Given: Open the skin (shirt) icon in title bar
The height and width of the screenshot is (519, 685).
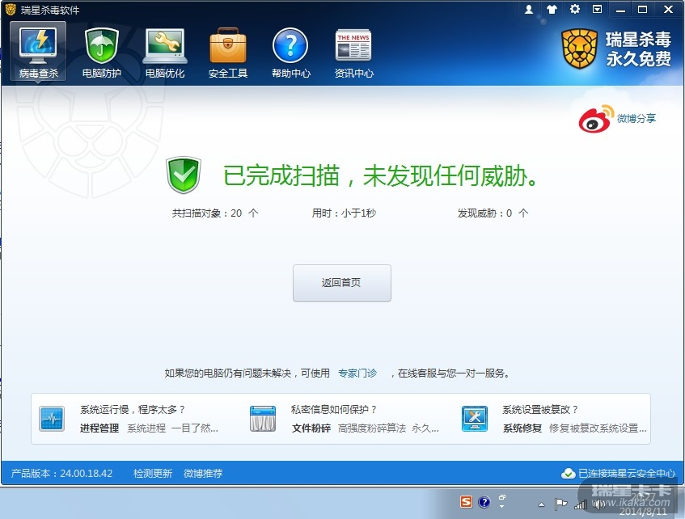Looking at the screenshot, I should pos(552,9).
